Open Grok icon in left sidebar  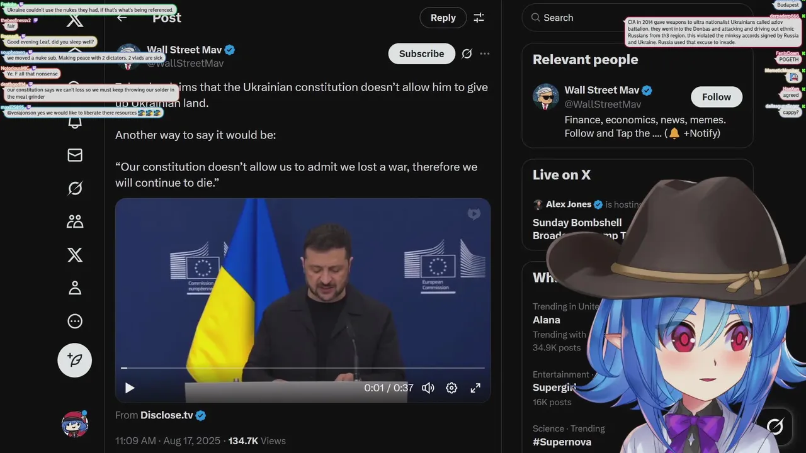coord(75,188)
